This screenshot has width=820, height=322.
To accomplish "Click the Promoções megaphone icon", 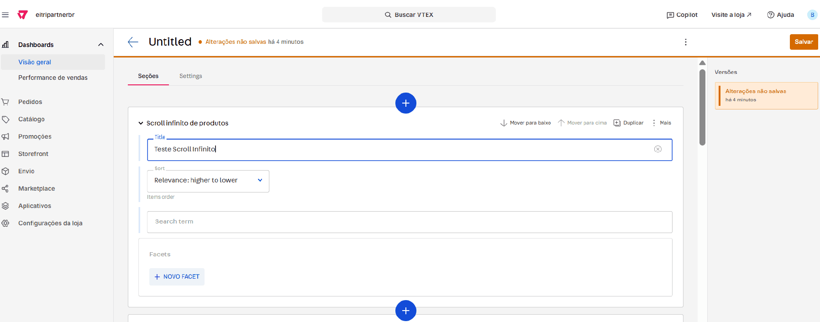I will click(5, 136).
